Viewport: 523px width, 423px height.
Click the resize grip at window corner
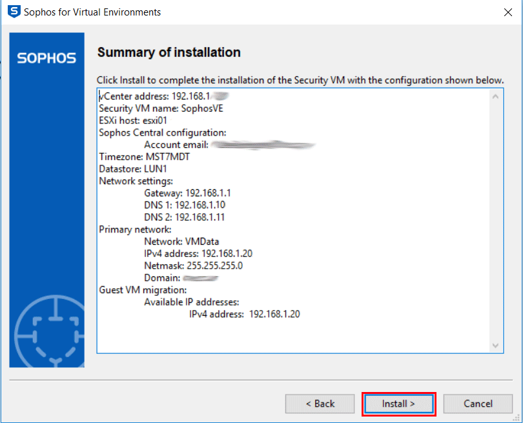click(517, 418)
